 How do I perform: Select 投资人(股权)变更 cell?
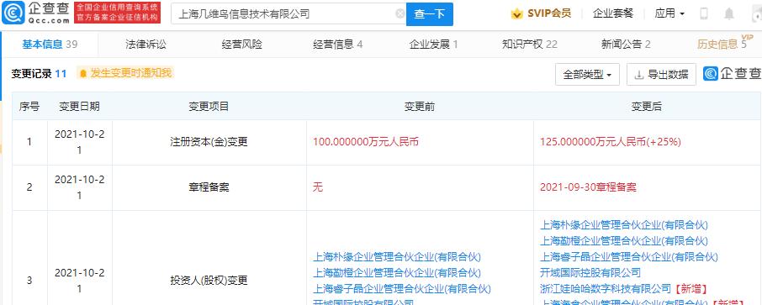(209, 281)
